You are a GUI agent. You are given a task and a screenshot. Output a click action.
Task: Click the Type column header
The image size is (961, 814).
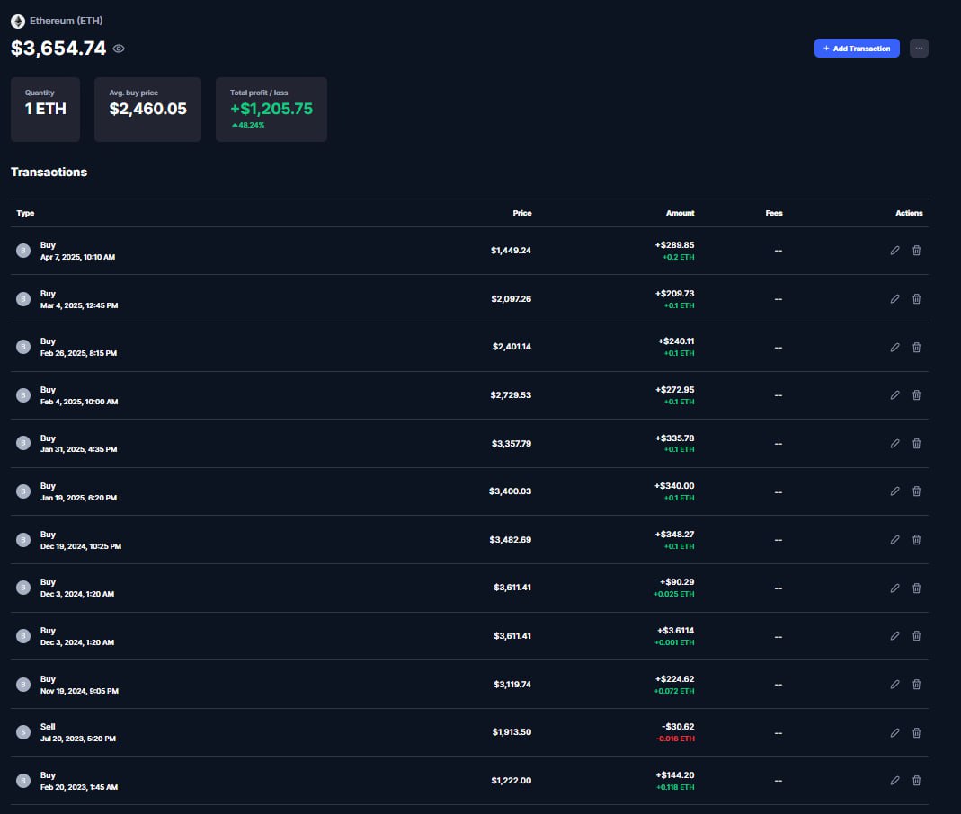(x=25, y=213)
